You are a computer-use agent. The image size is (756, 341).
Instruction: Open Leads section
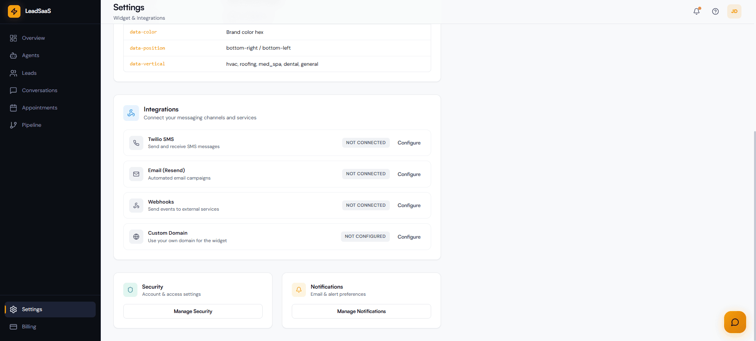[x=50, y=73]
